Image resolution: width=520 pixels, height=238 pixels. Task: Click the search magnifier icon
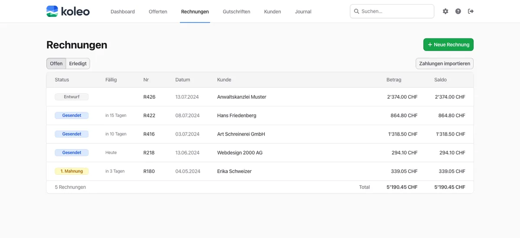click(x=357, y=11)
